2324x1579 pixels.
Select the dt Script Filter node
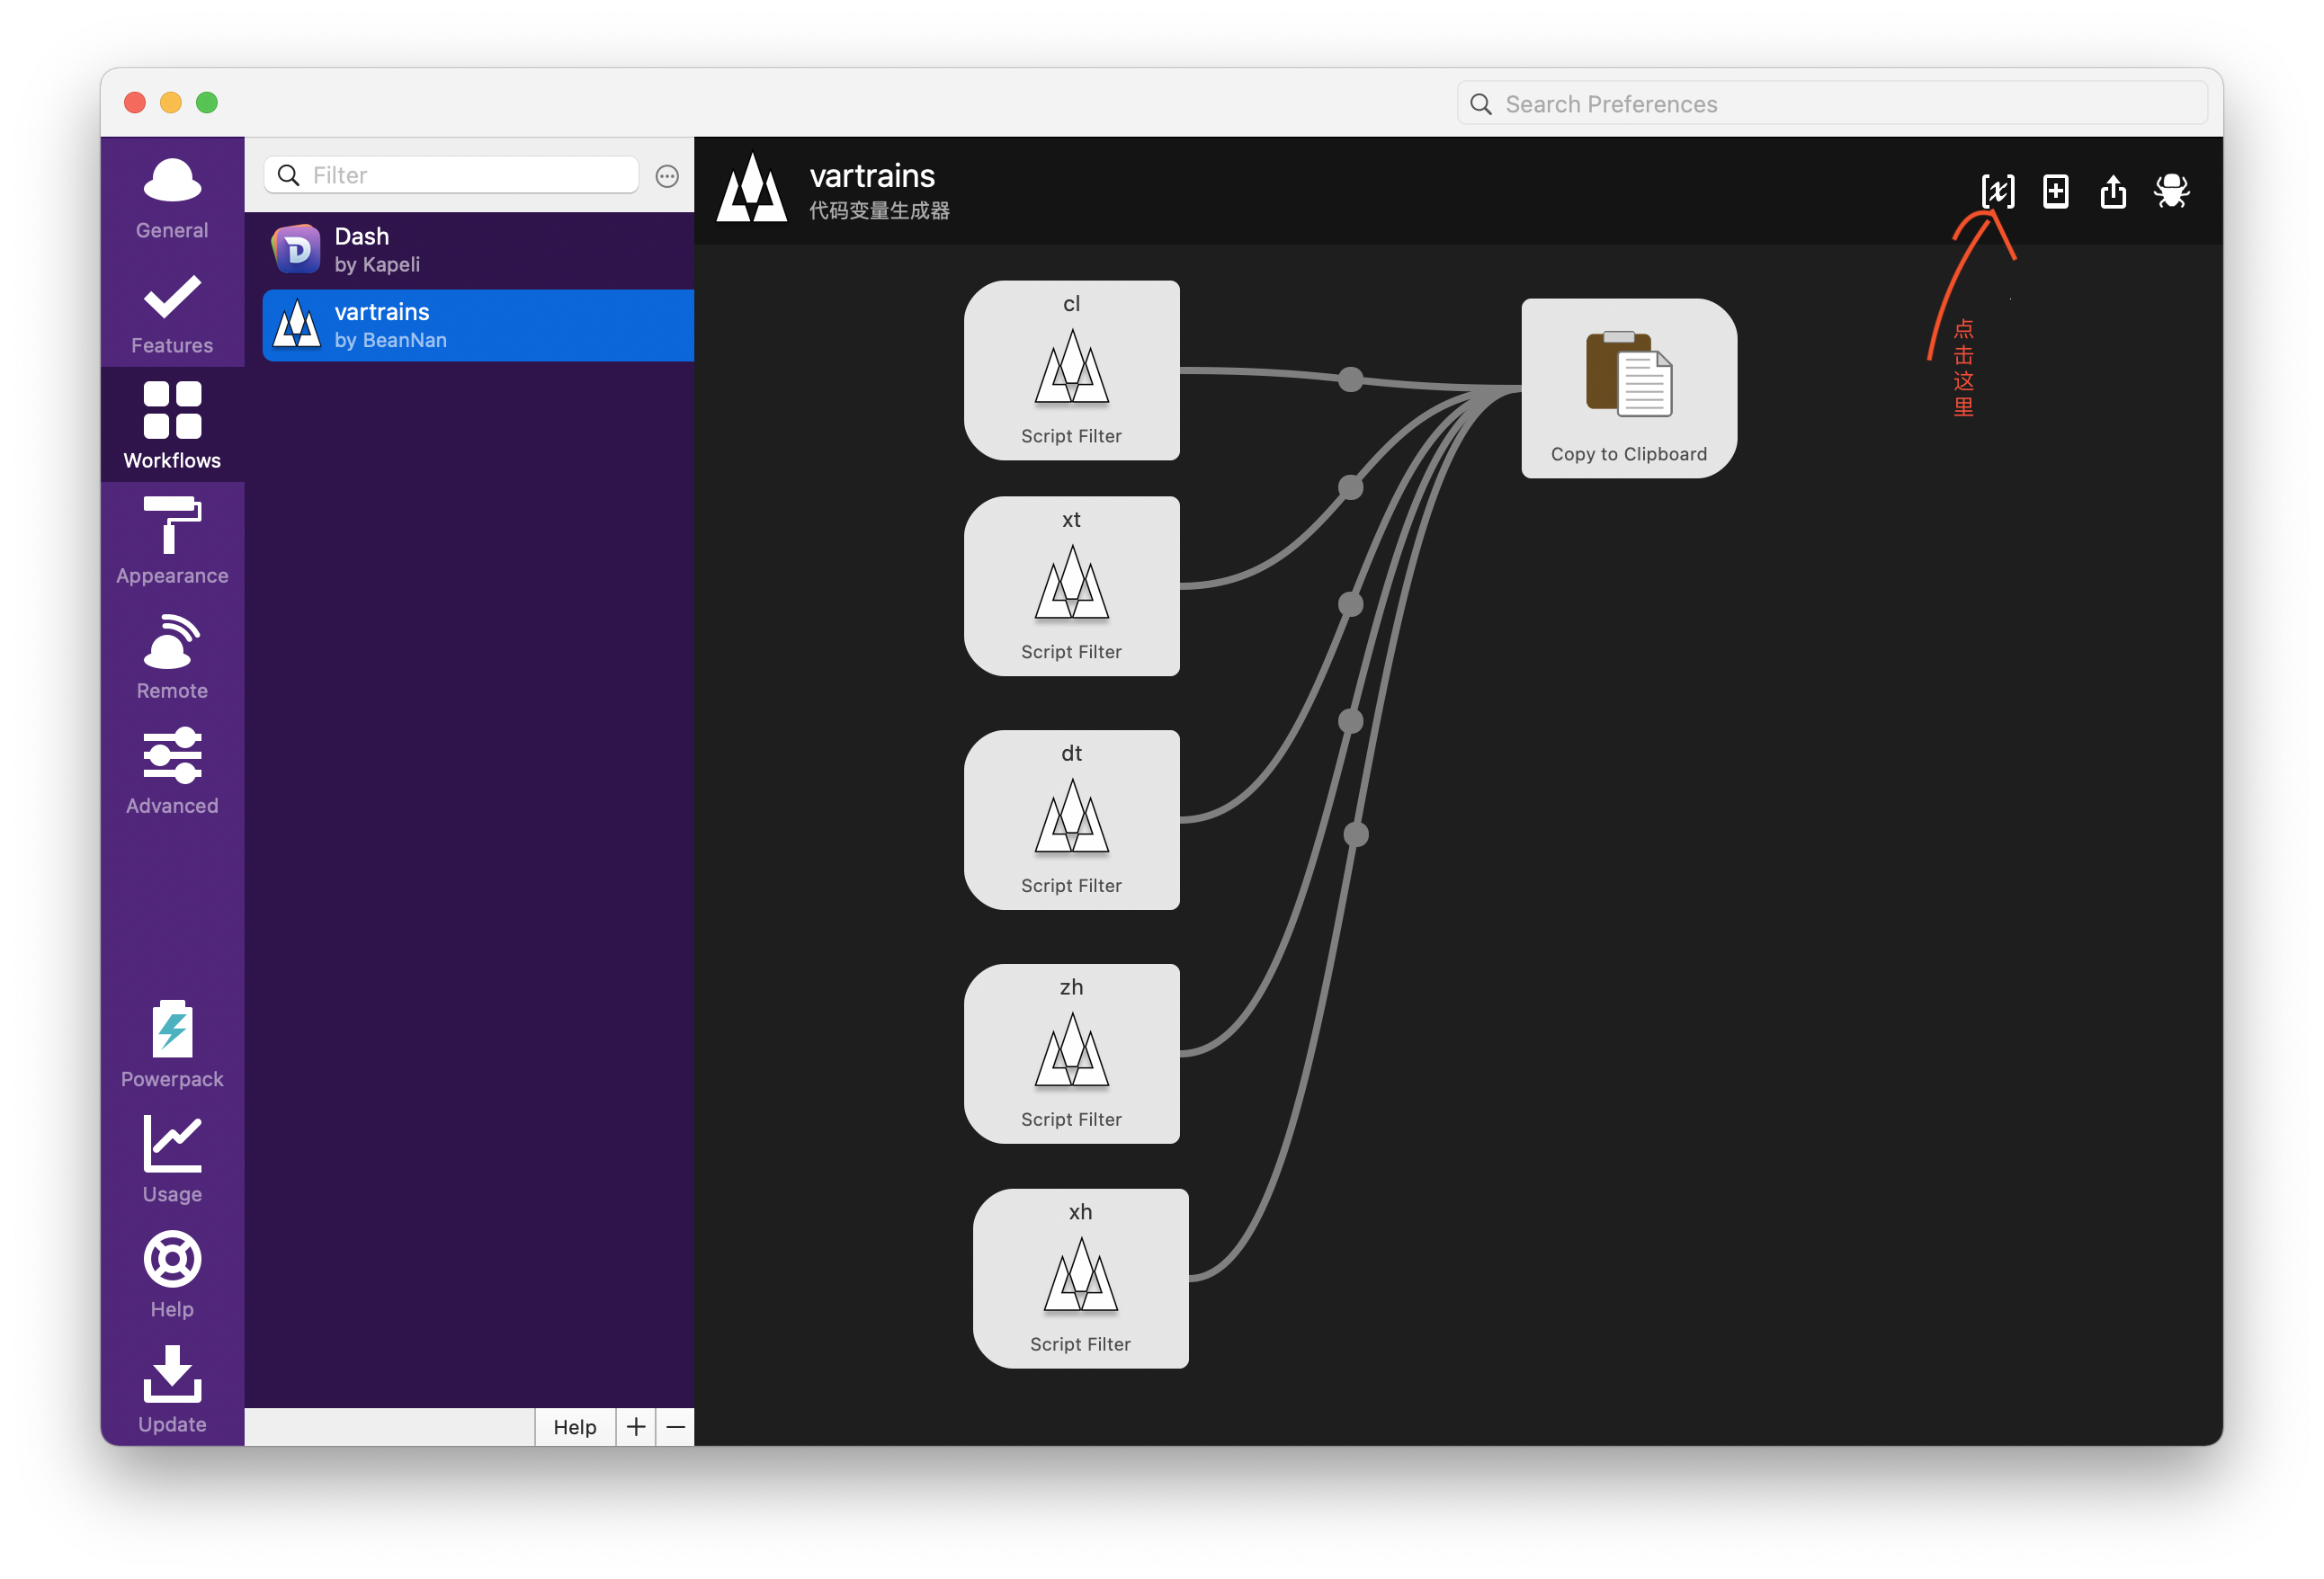click(x=1071, y=820)
